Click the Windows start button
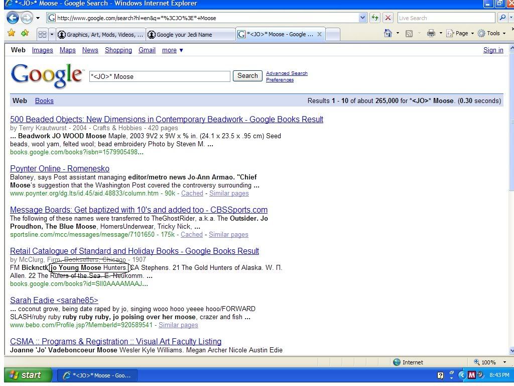The image size is (514, 386). coord(28,375)
